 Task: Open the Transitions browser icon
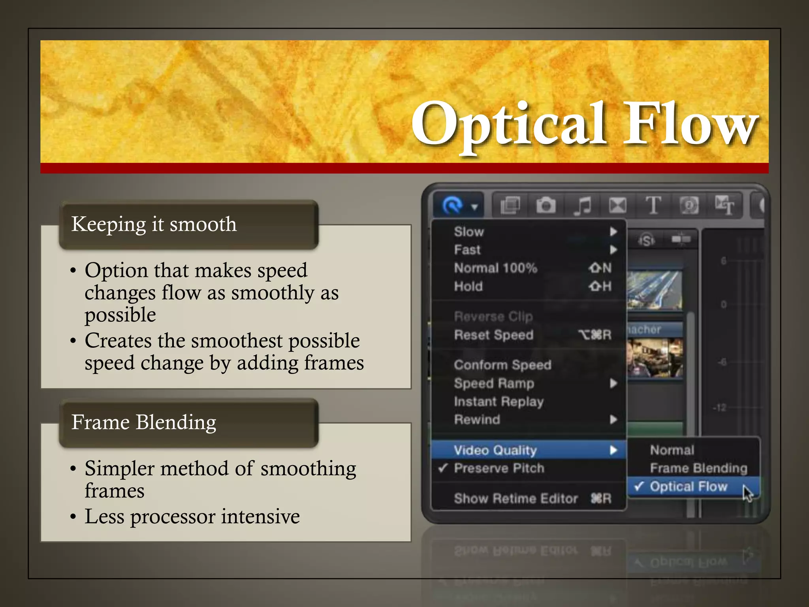[617, 205]
